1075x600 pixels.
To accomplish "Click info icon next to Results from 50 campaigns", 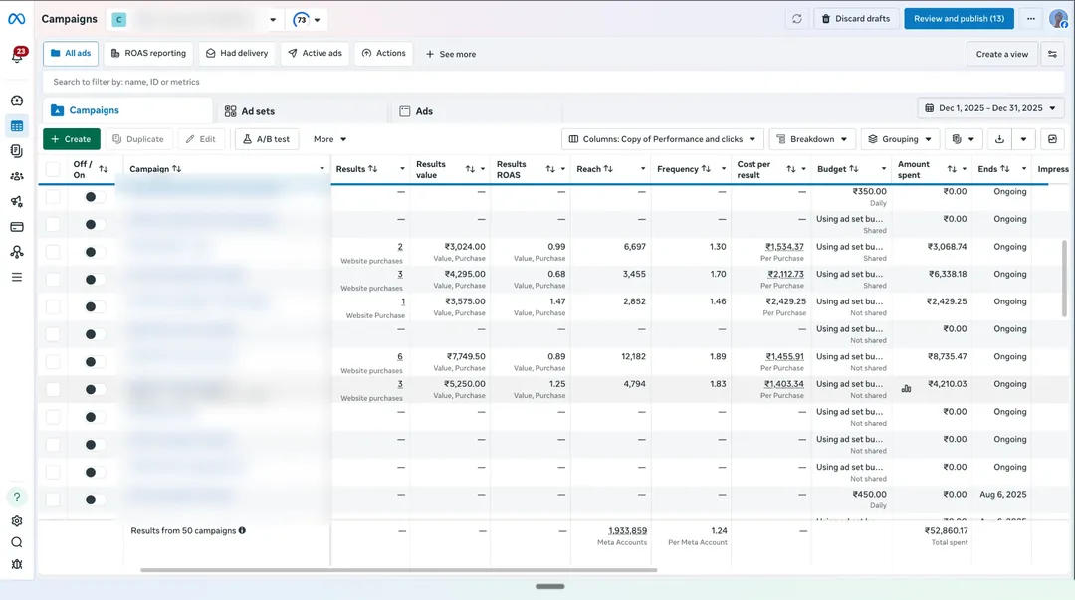I will [x=242, y=530].
